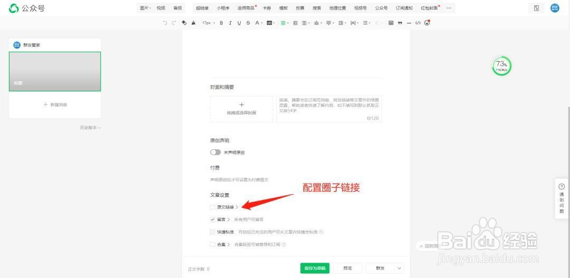
Task: Expand the 合集 settings chevron
Action: click(x=229, y=245)
